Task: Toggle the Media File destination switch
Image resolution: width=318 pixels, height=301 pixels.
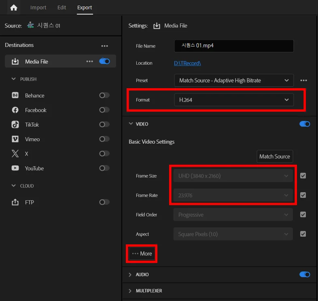Action: tap(104, 61)
